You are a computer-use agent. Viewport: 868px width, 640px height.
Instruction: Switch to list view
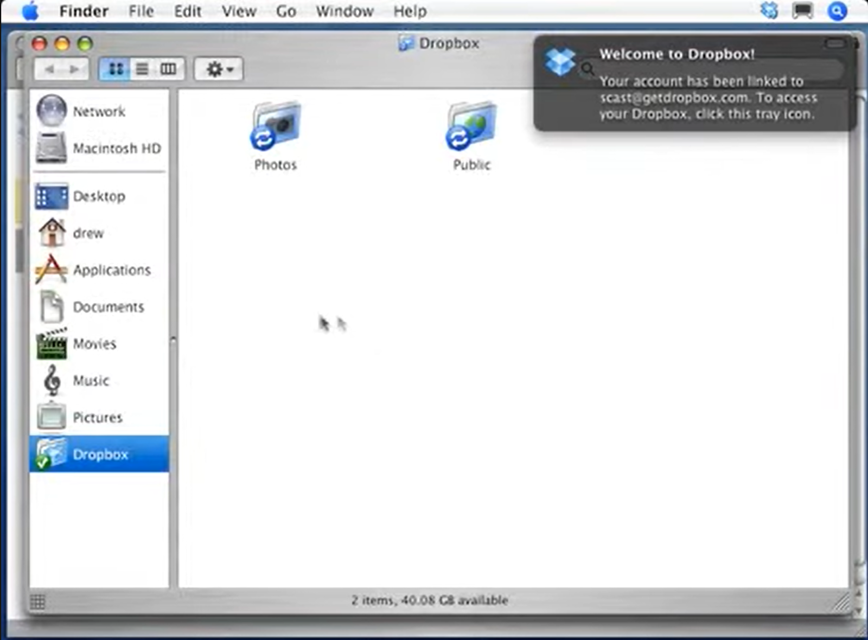(x=142, y=69)
